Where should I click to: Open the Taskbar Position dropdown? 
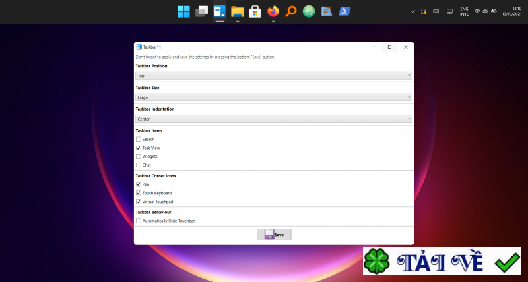[x=274, y=76]
